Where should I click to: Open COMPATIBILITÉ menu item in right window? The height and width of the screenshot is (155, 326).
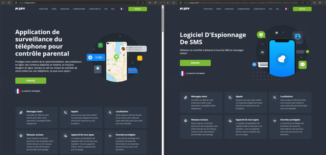(259, 9)
